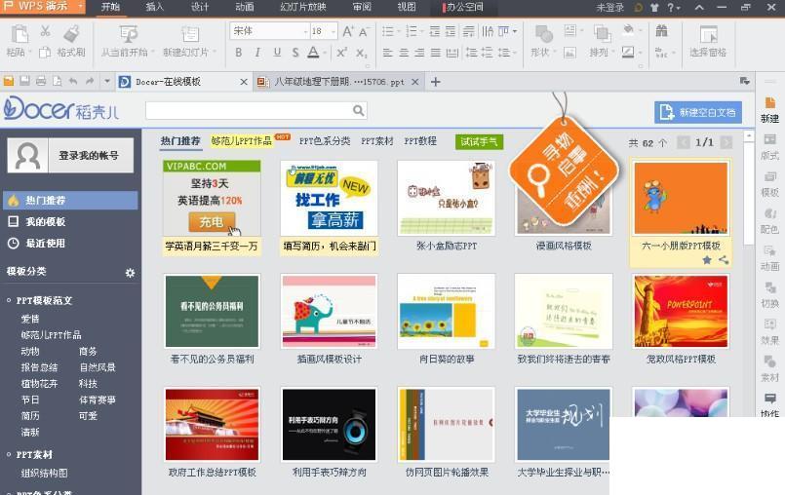
Task: Toggle subscript formatting
Action: (x=362, y=52)
